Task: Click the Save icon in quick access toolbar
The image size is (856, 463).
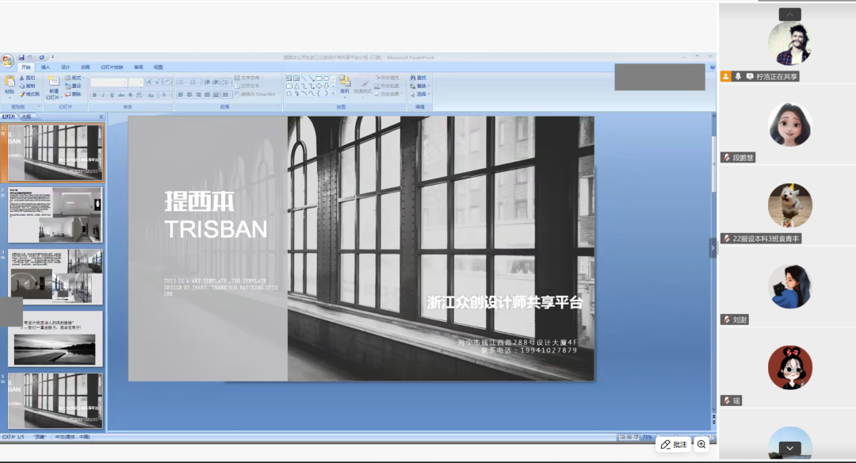Action: click(21, 57)
